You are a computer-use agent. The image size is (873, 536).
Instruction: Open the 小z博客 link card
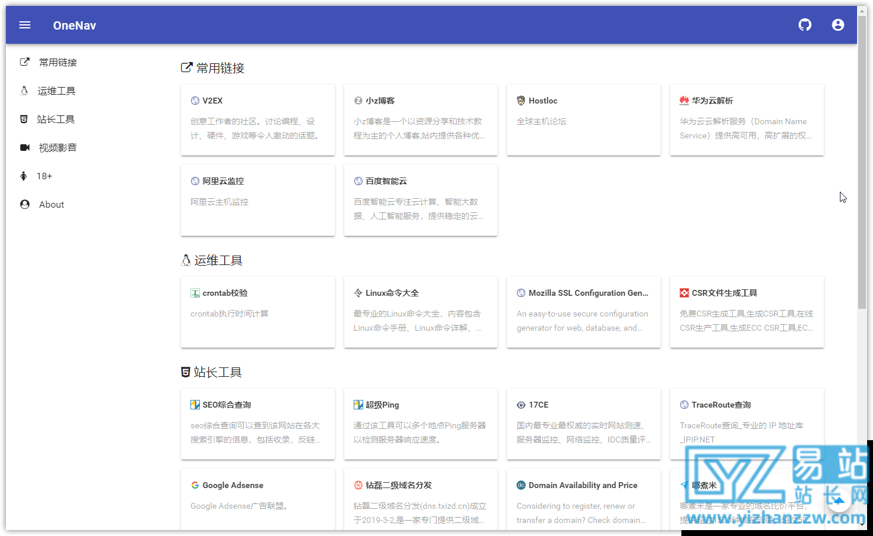tap(421, 120)
